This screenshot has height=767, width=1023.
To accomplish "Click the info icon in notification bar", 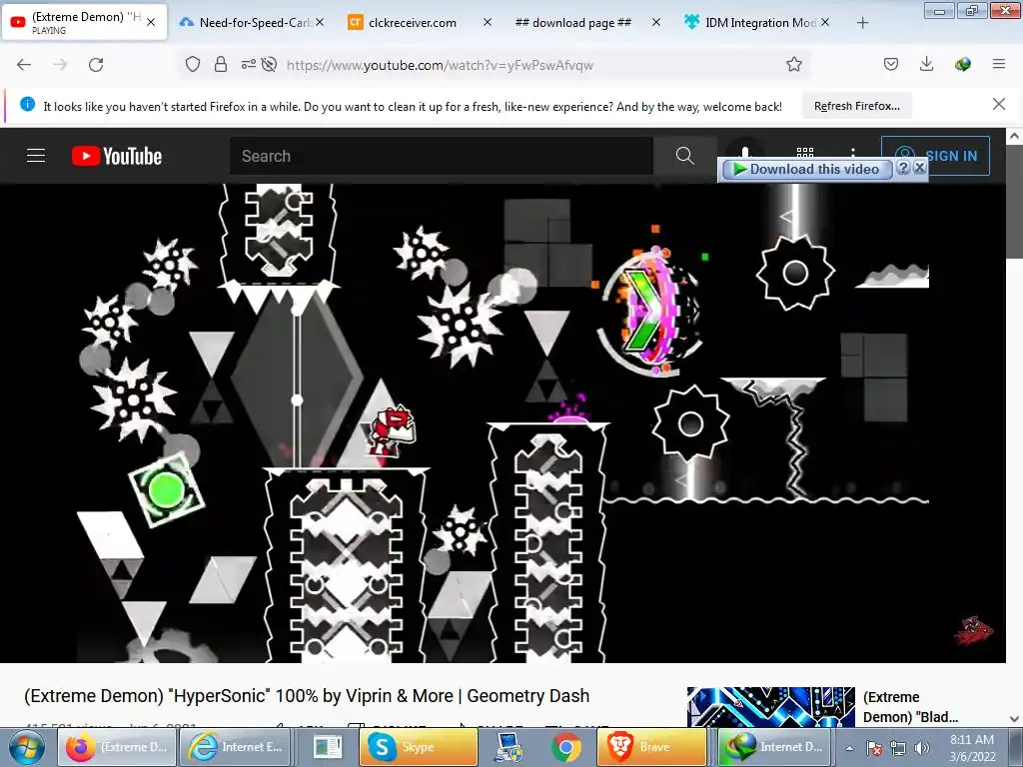I will tap(27, 104).
